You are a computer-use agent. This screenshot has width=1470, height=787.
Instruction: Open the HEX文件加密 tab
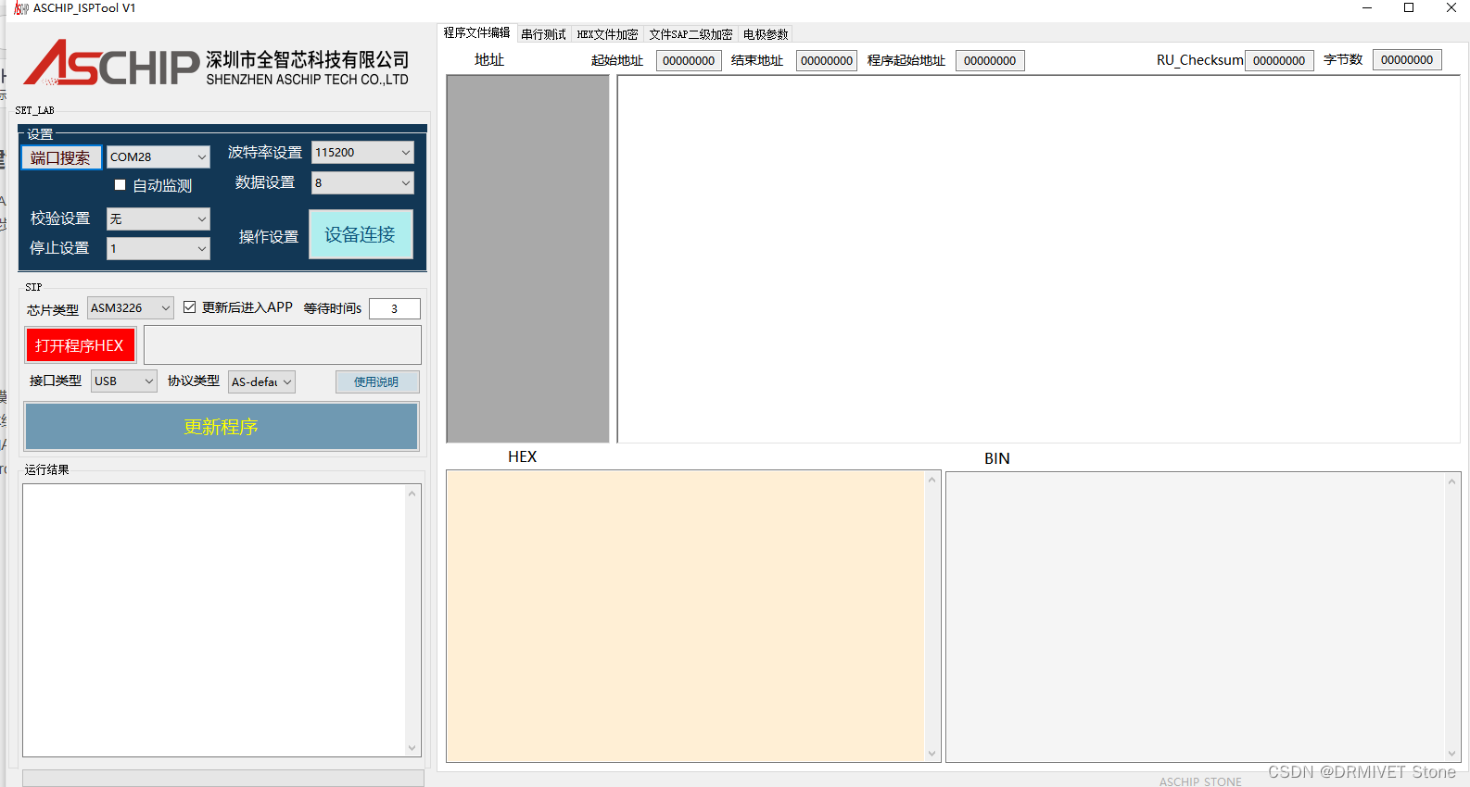click(x=607, y=34)
